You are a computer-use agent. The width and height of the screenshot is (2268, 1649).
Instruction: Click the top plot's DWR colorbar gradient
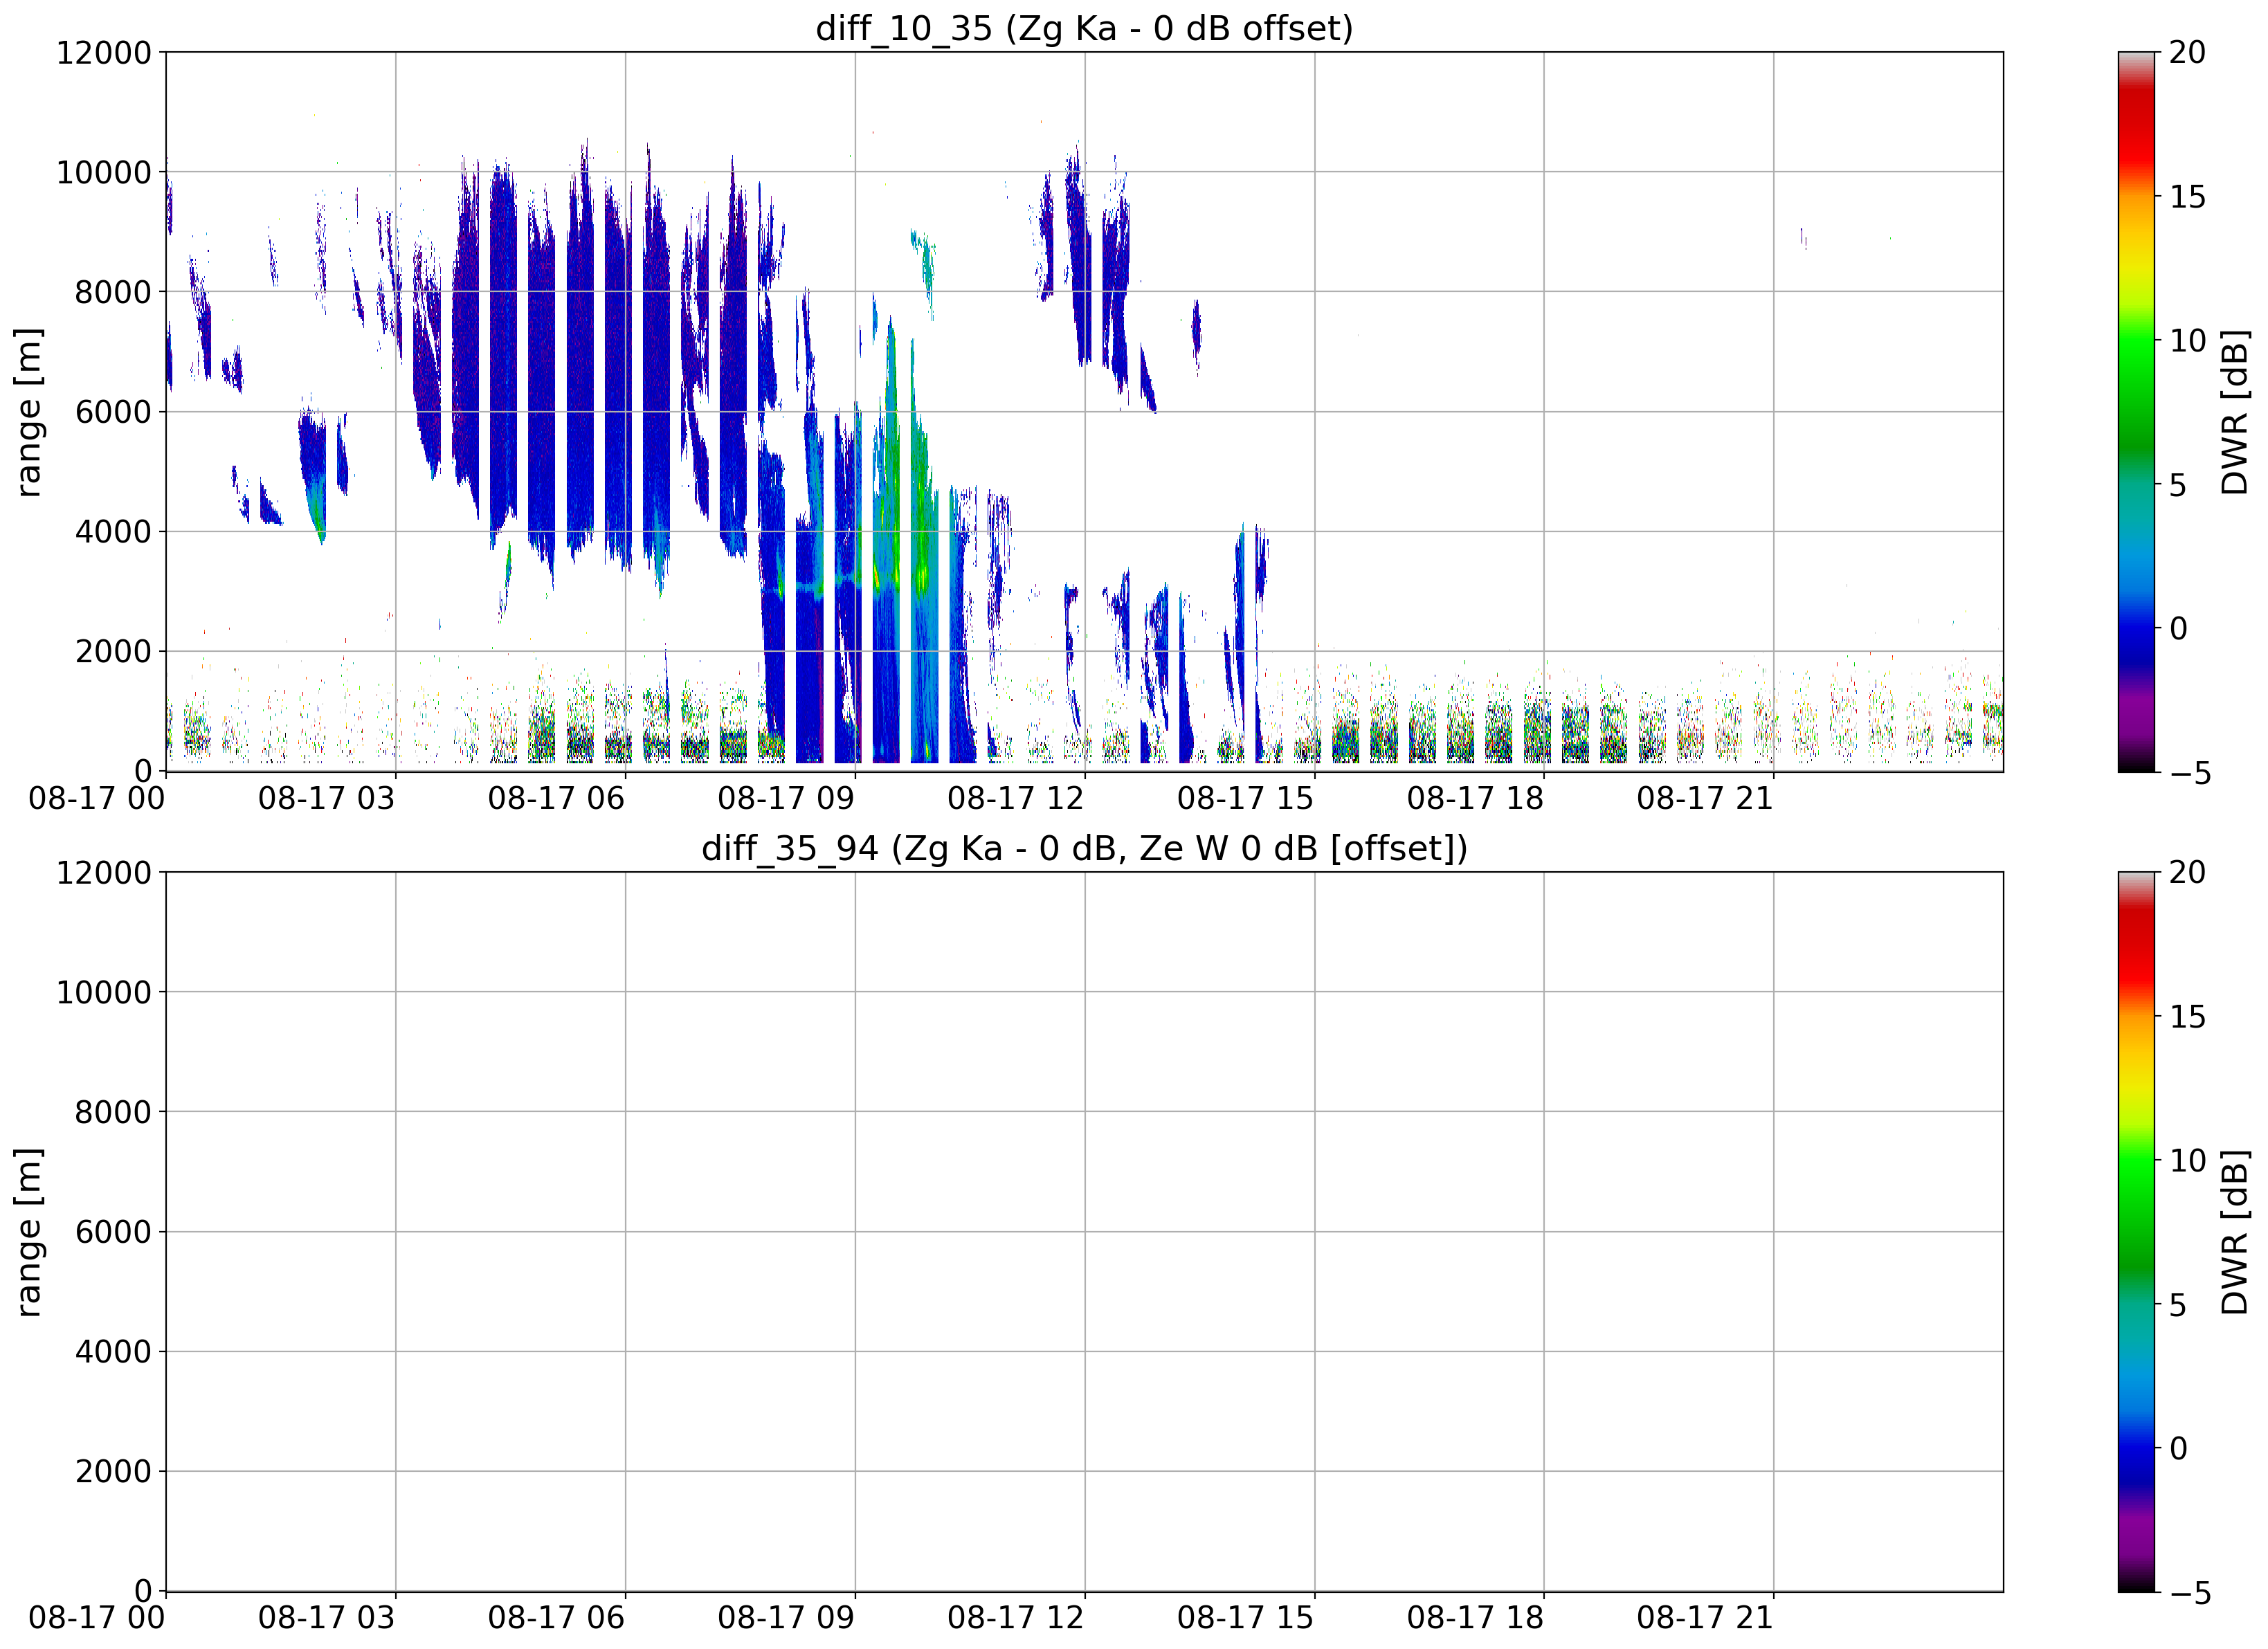pyautogui.click(x=2137, y=411)
